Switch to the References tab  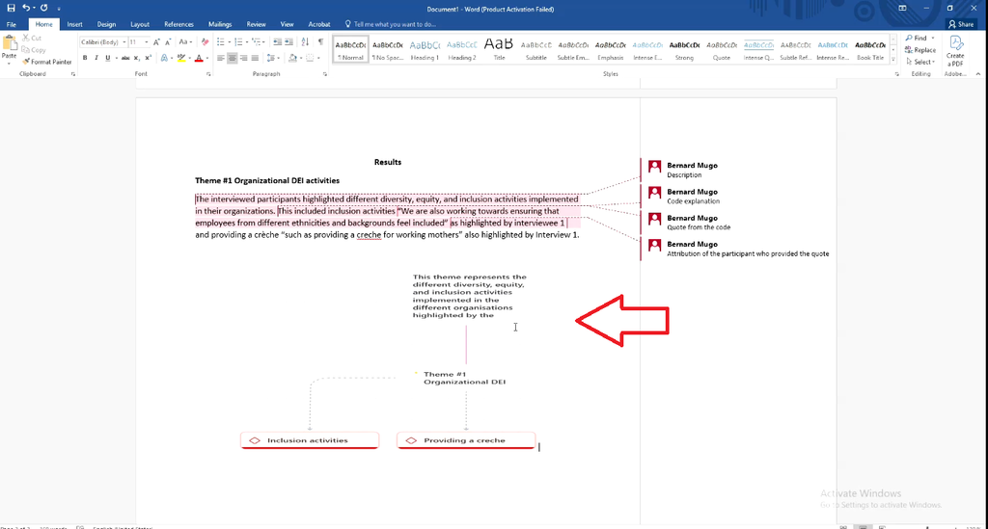pos(178,24)
